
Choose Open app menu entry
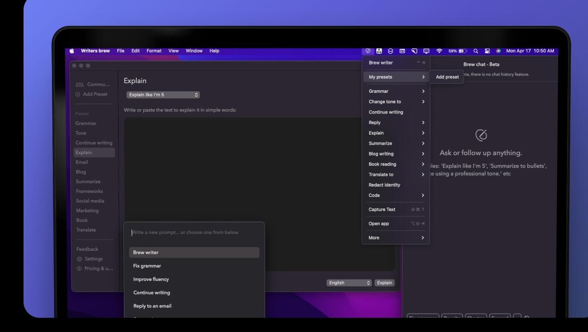396,224
